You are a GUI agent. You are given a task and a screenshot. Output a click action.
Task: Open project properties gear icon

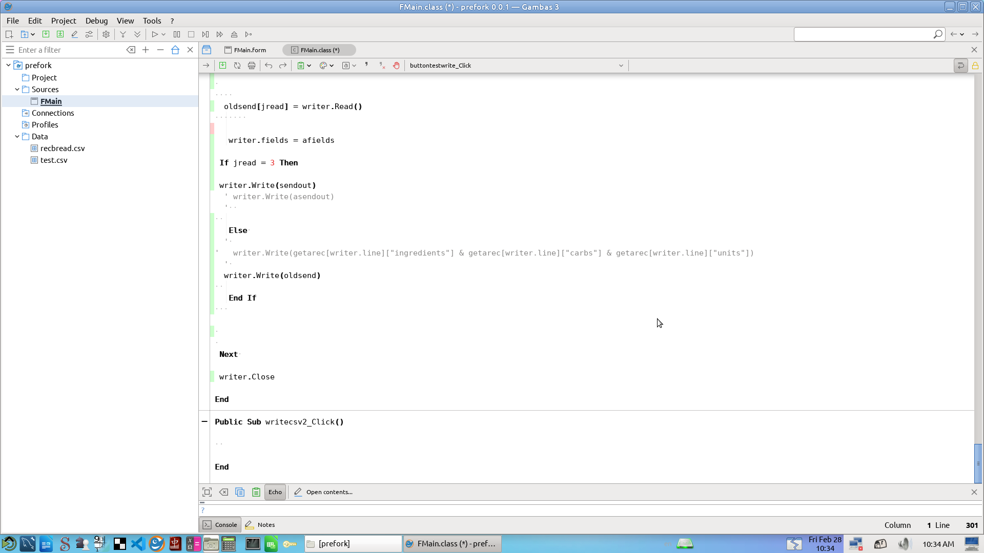point(106,34)
